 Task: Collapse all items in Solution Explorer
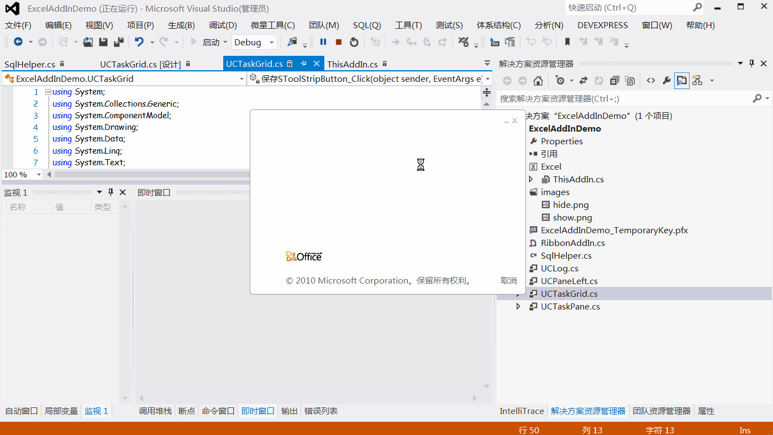(x=614, y=81)
